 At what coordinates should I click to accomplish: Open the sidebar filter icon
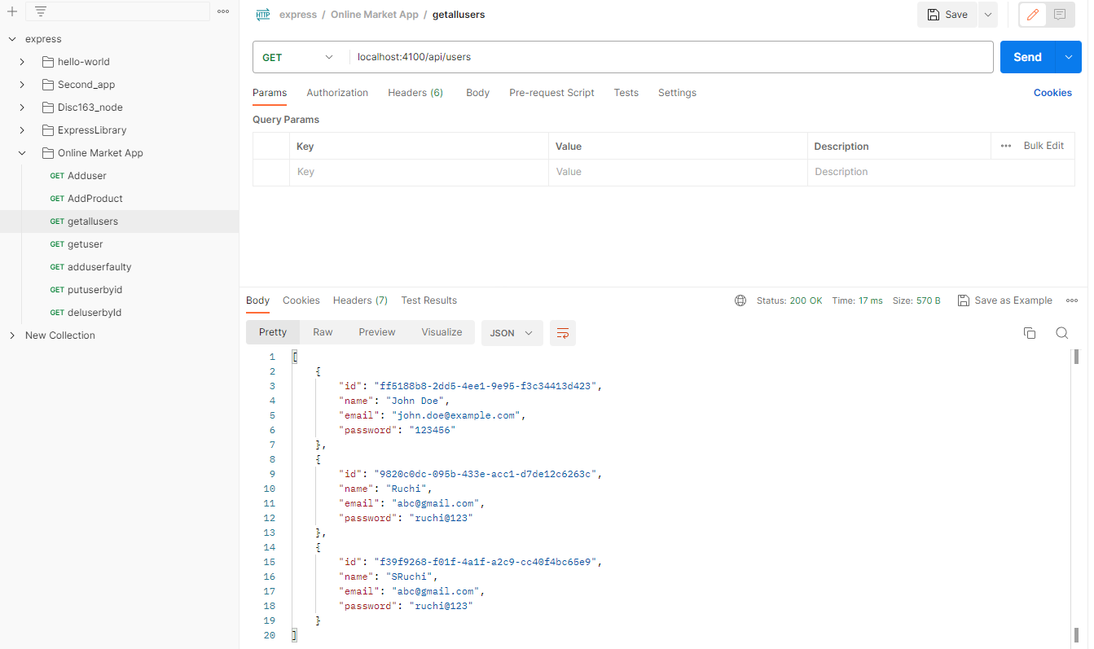coord(42,11)
